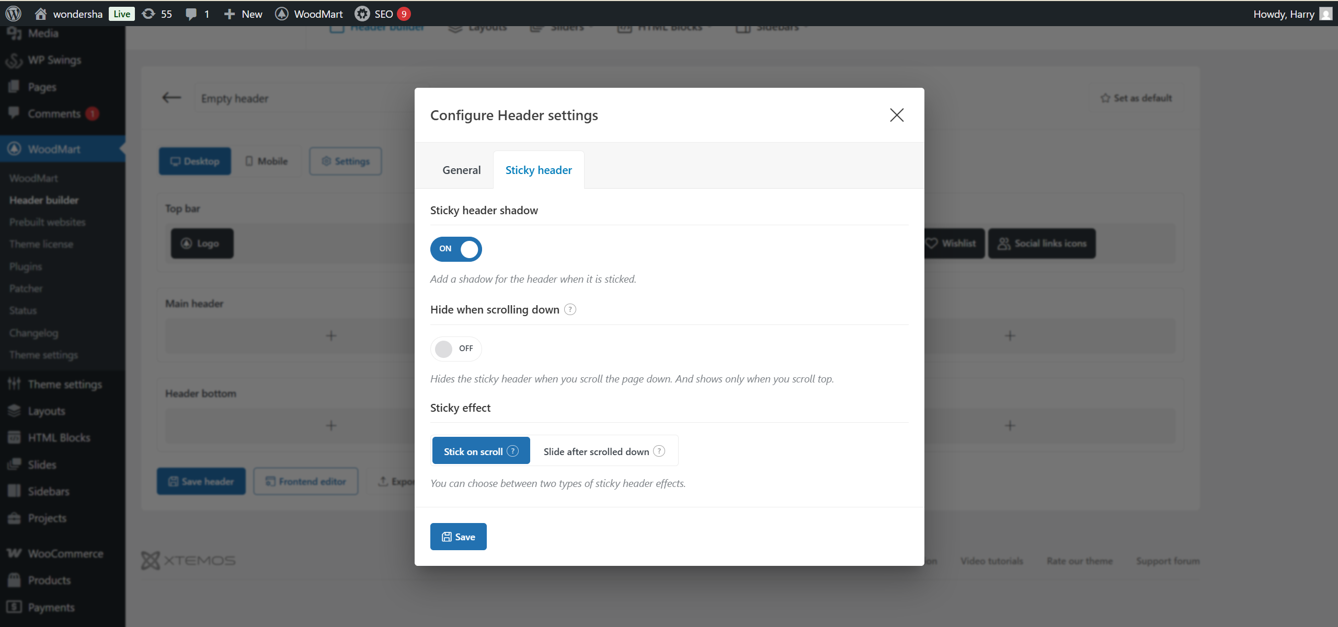
Task: Click the Save button in the dialog
Action: click(x=459, y=537)
